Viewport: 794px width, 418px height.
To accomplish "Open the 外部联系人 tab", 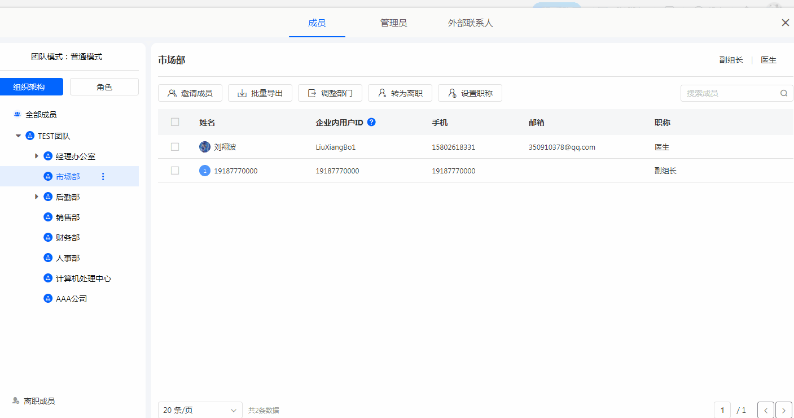I will click(470, 23).
